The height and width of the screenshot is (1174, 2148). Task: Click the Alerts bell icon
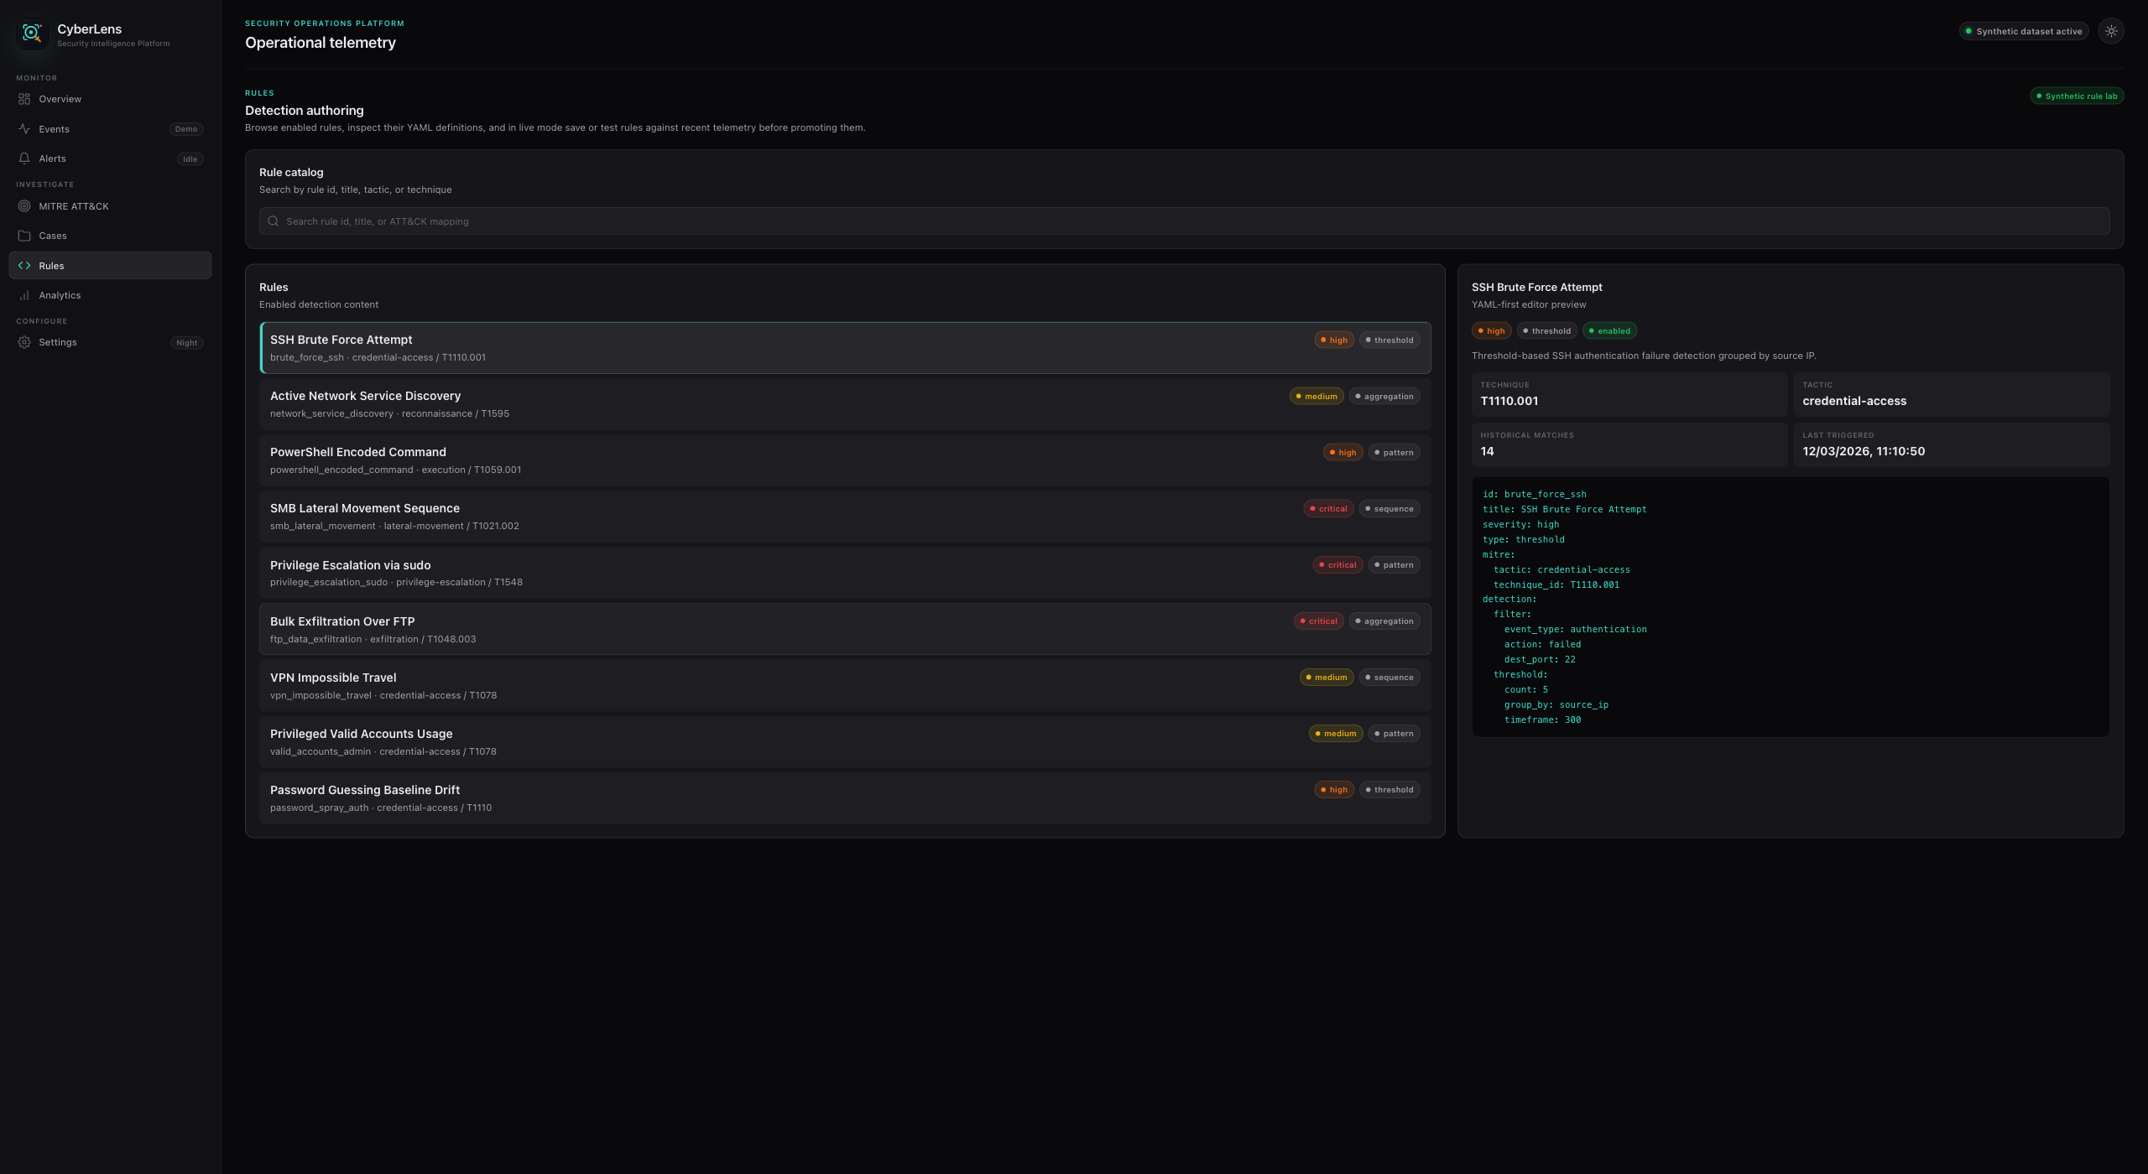pos(24,158)
